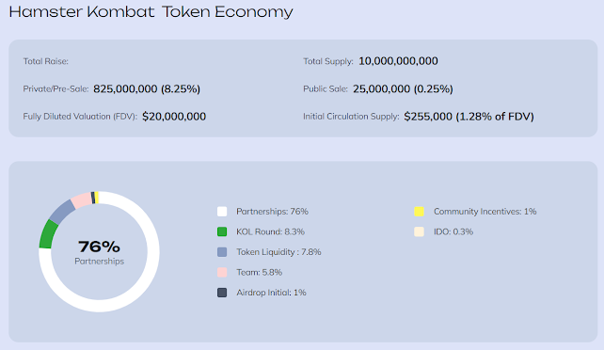Select the 'Partnerships: 76%' legend label
604x350 pixels.
[x=272, y=212]
